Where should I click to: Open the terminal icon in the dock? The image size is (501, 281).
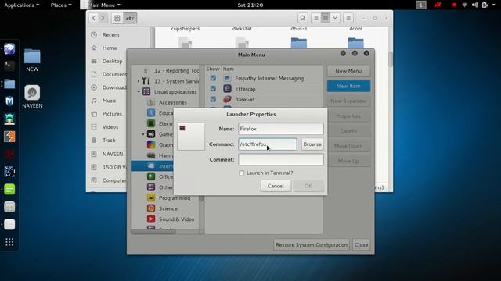tap(9, 66)
